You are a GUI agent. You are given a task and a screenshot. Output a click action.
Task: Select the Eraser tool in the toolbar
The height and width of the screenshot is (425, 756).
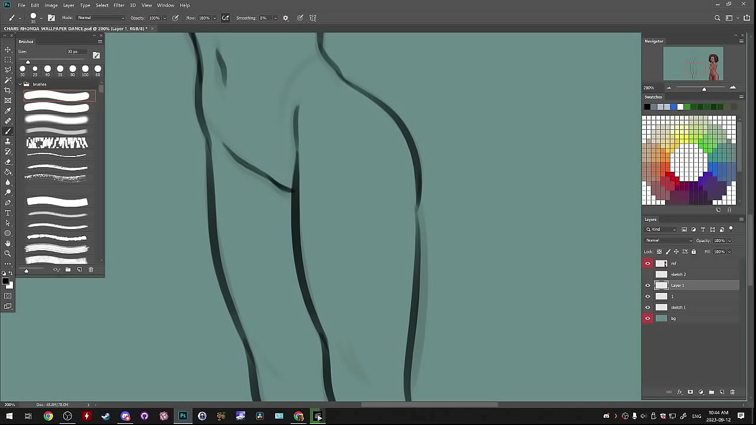8,162
